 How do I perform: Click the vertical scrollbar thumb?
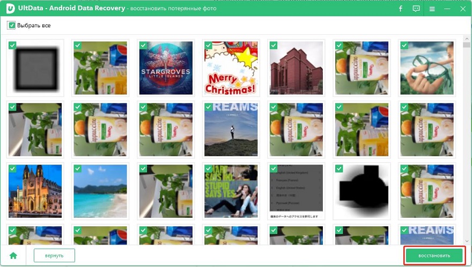(x=467, y=45)
